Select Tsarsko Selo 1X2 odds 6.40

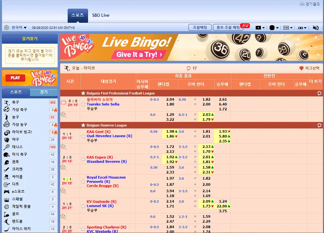(x=223, y=104)
